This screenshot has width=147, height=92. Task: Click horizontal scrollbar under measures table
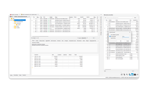click(x=40, y=36)
